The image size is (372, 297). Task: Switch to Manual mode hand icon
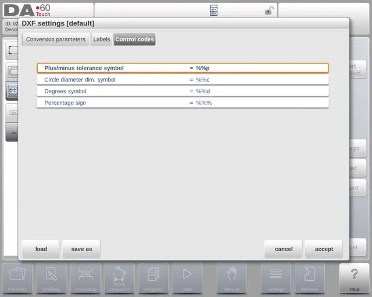(x=231, y=278)
